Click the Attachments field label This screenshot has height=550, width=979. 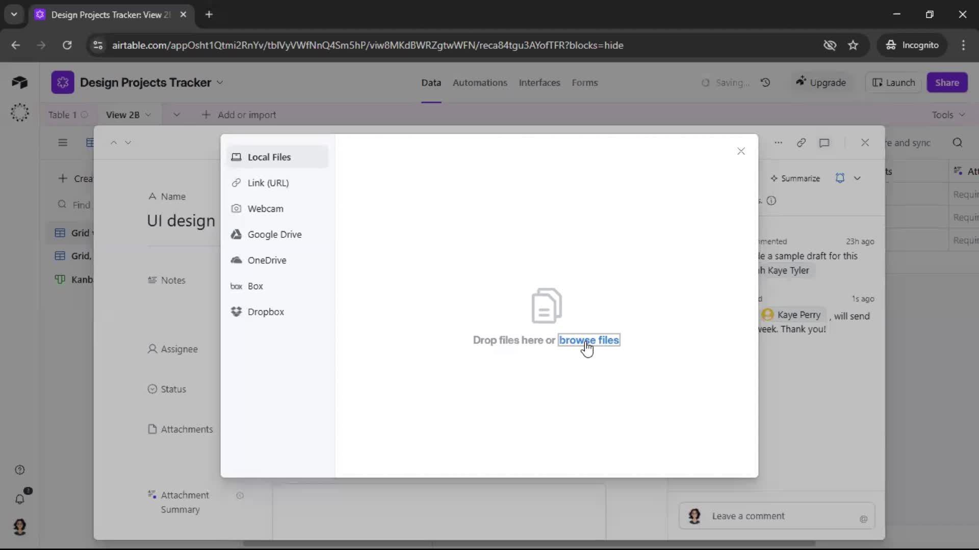pyautogui.click(x=187, y=429)
